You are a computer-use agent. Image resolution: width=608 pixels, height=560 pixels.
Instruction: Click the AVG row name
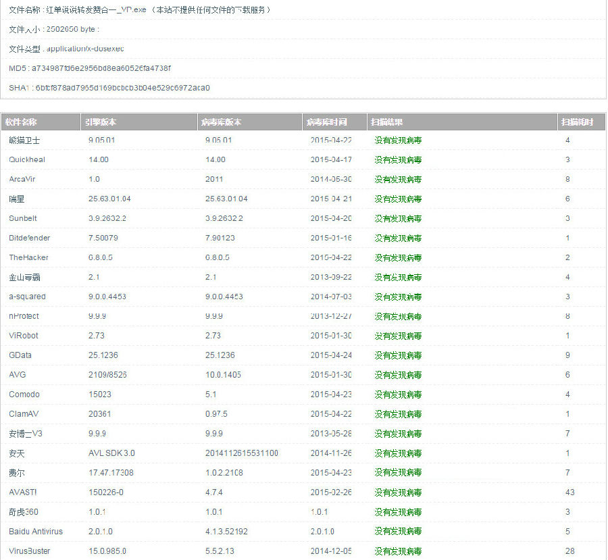point(17,375)
